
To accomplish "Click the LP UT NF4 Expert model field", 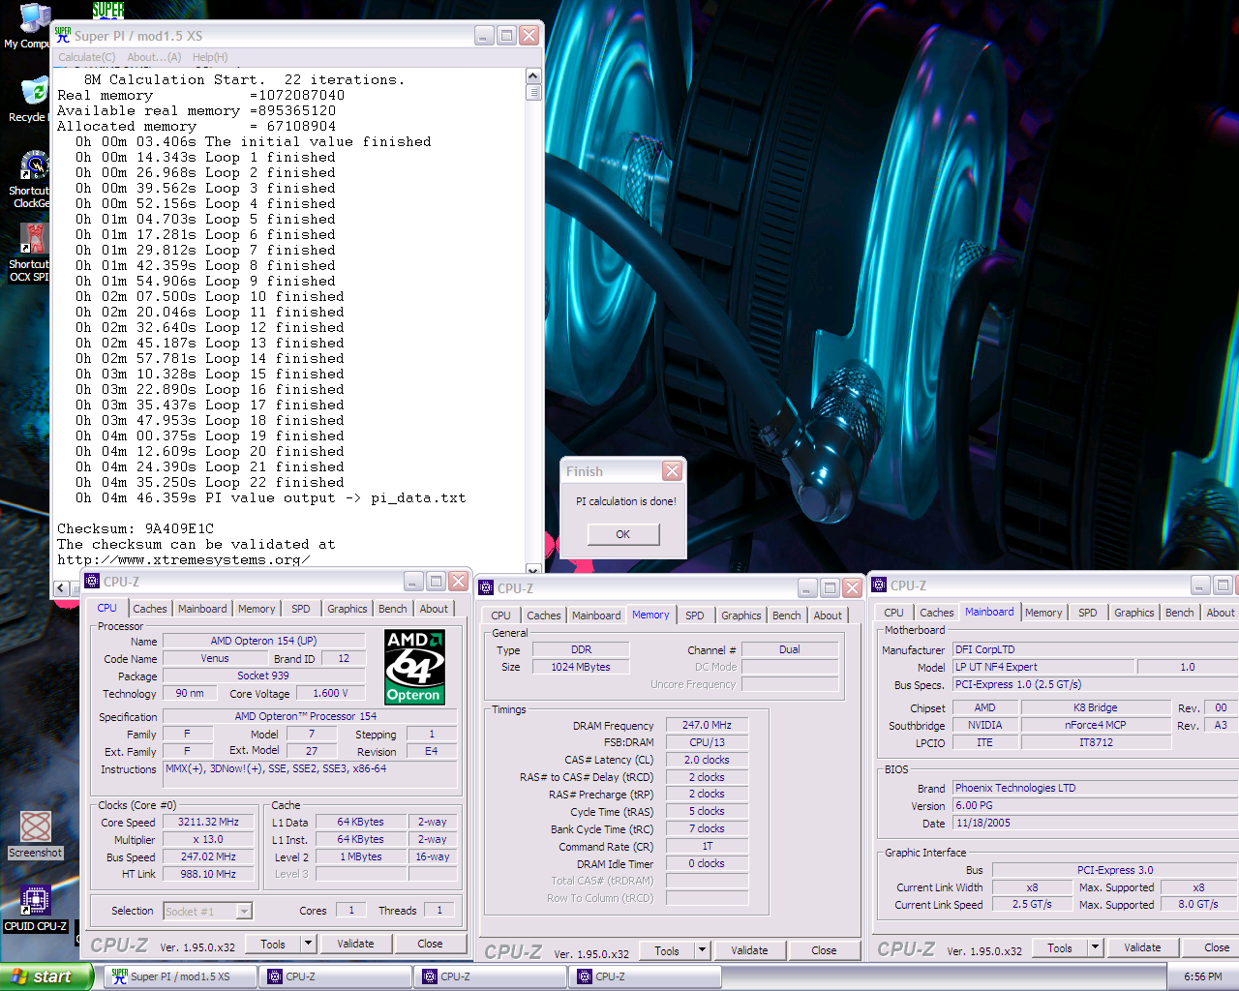I will (1043, 667).
